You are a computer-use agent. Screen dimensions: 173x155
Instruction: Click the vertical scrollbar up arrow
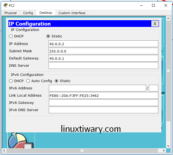[x=168, y=18]
